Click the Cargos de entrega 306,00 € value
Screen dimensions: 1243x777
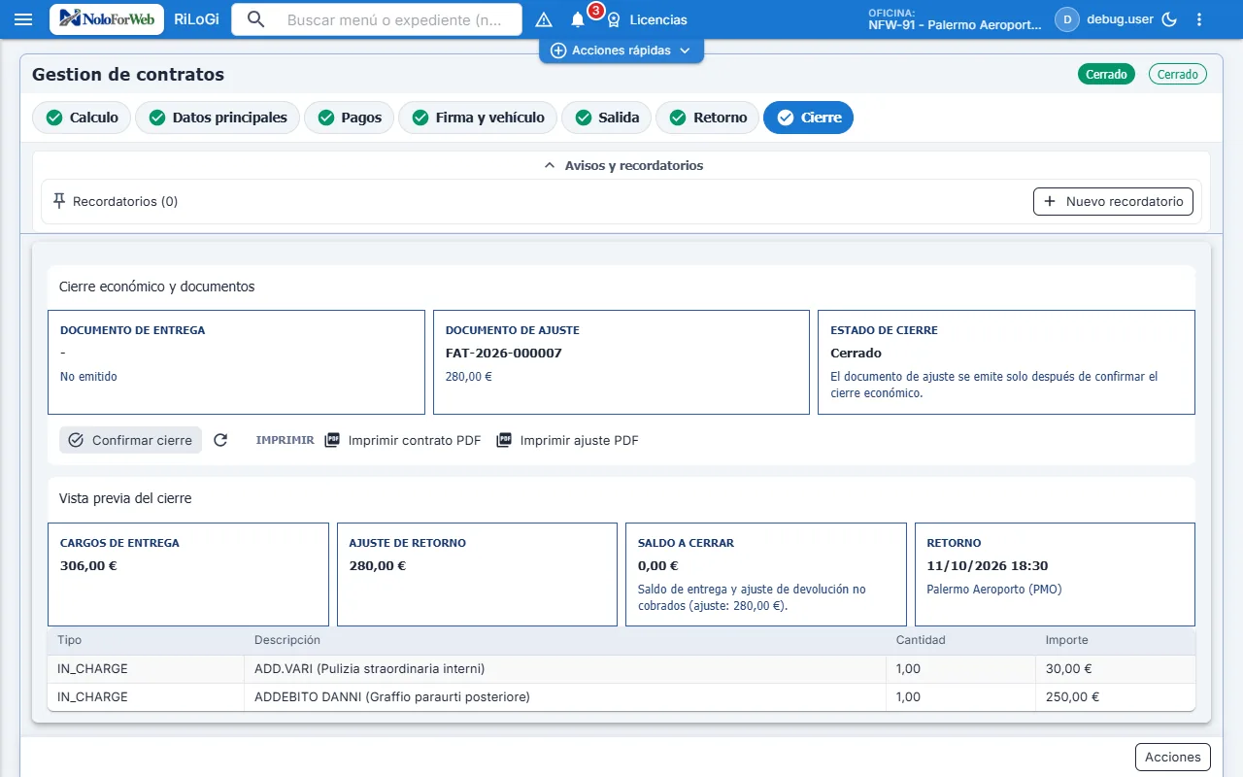coord(88,566)
